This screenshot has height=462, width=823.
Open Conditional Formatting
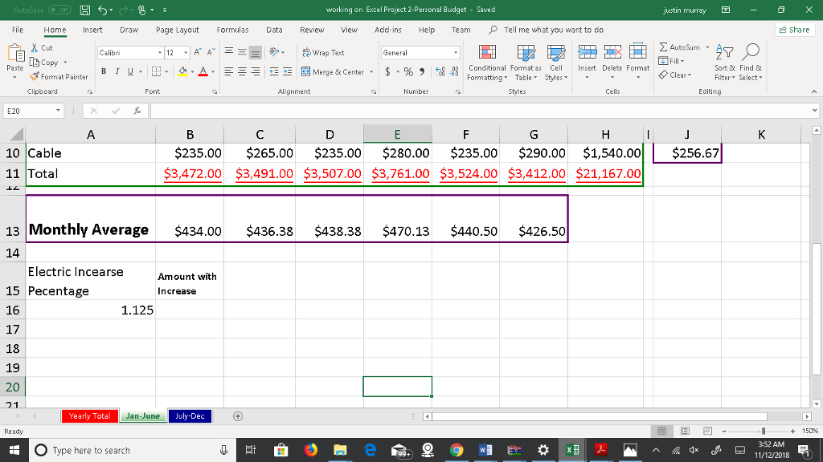[487, 63]
